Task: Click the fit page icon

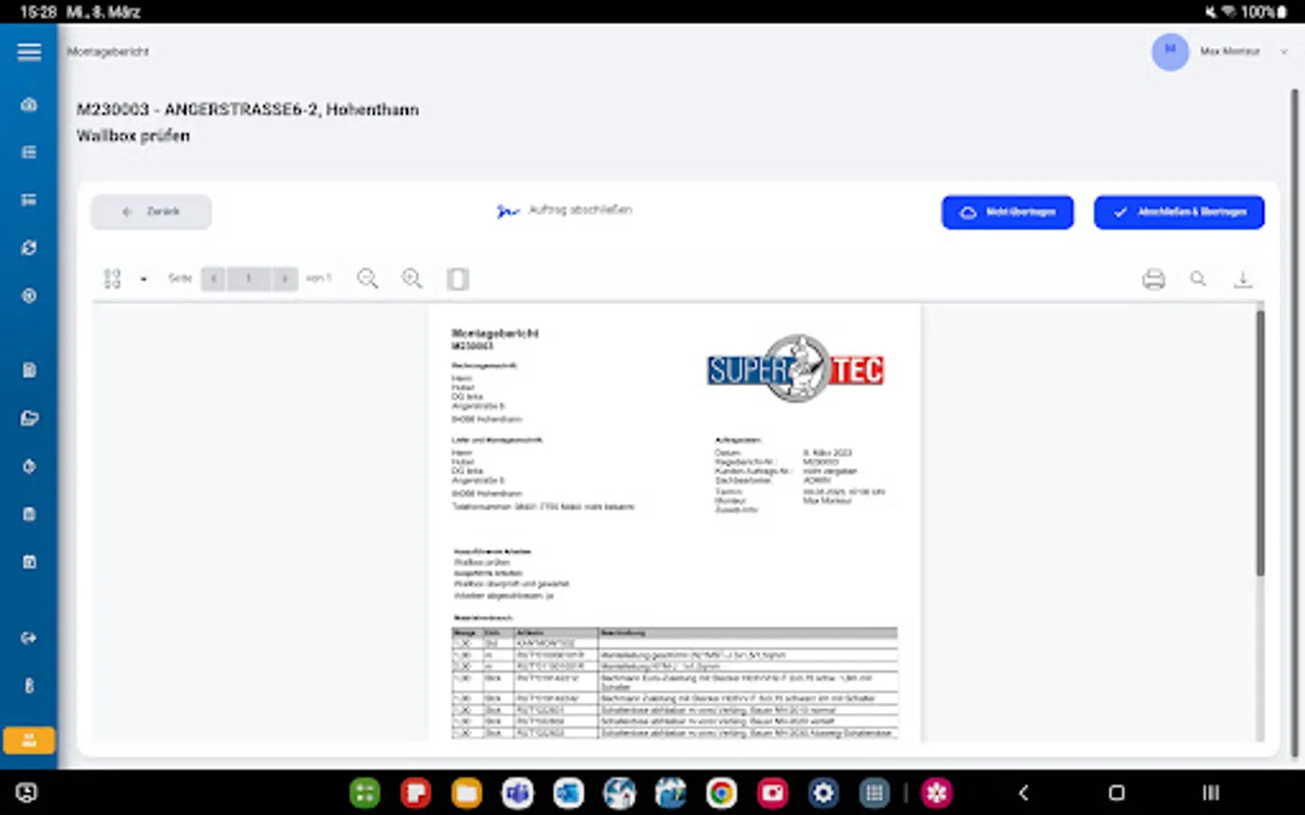Action: [458, 279]
